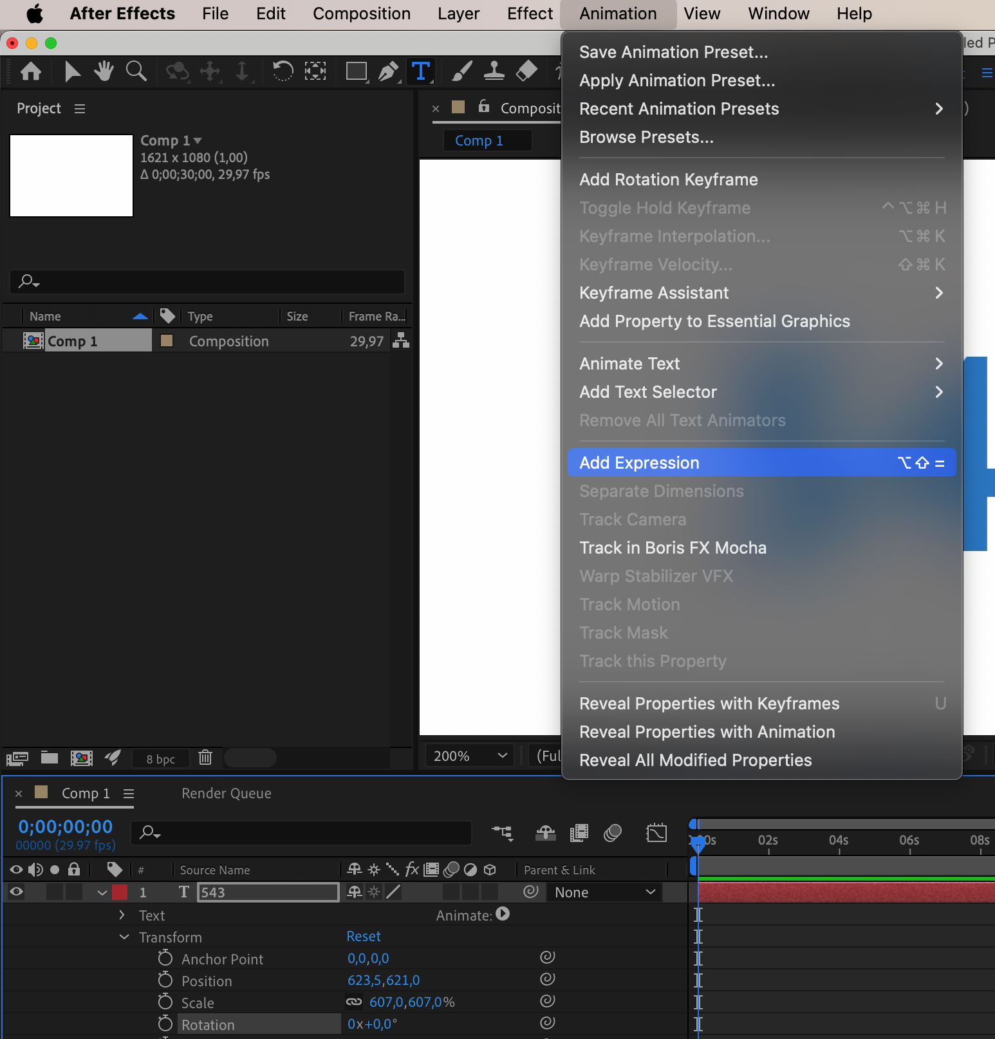This screenshot has height=1039, width=995.
Task: Hide layer 543 with eye toggle
Action: 17,892
